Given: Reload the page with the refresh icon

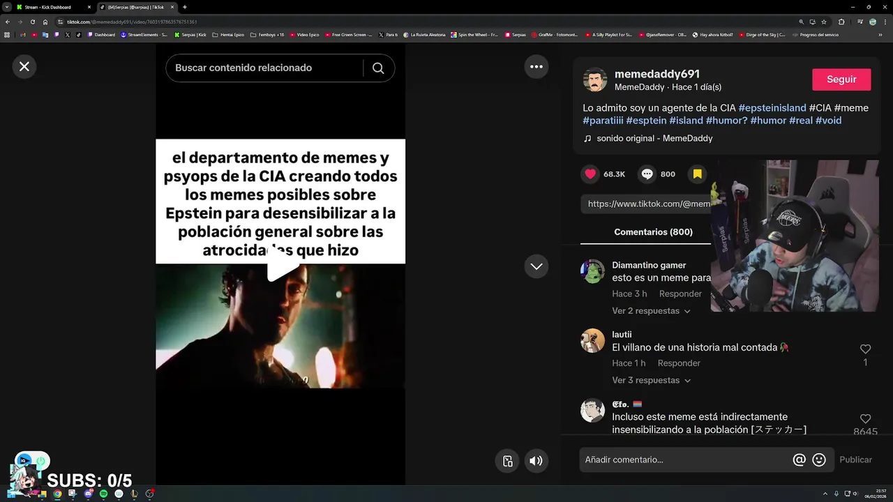Looking at the screenshot, I should pos(32,22).
